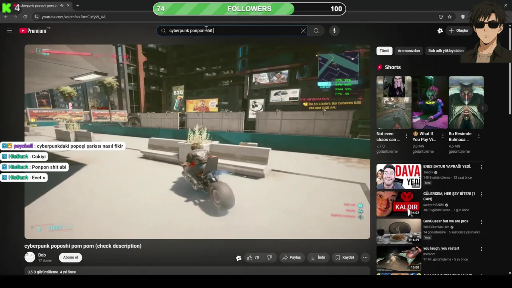Click the Oluştur create button
512x288 pixels.
click(459, 31)
